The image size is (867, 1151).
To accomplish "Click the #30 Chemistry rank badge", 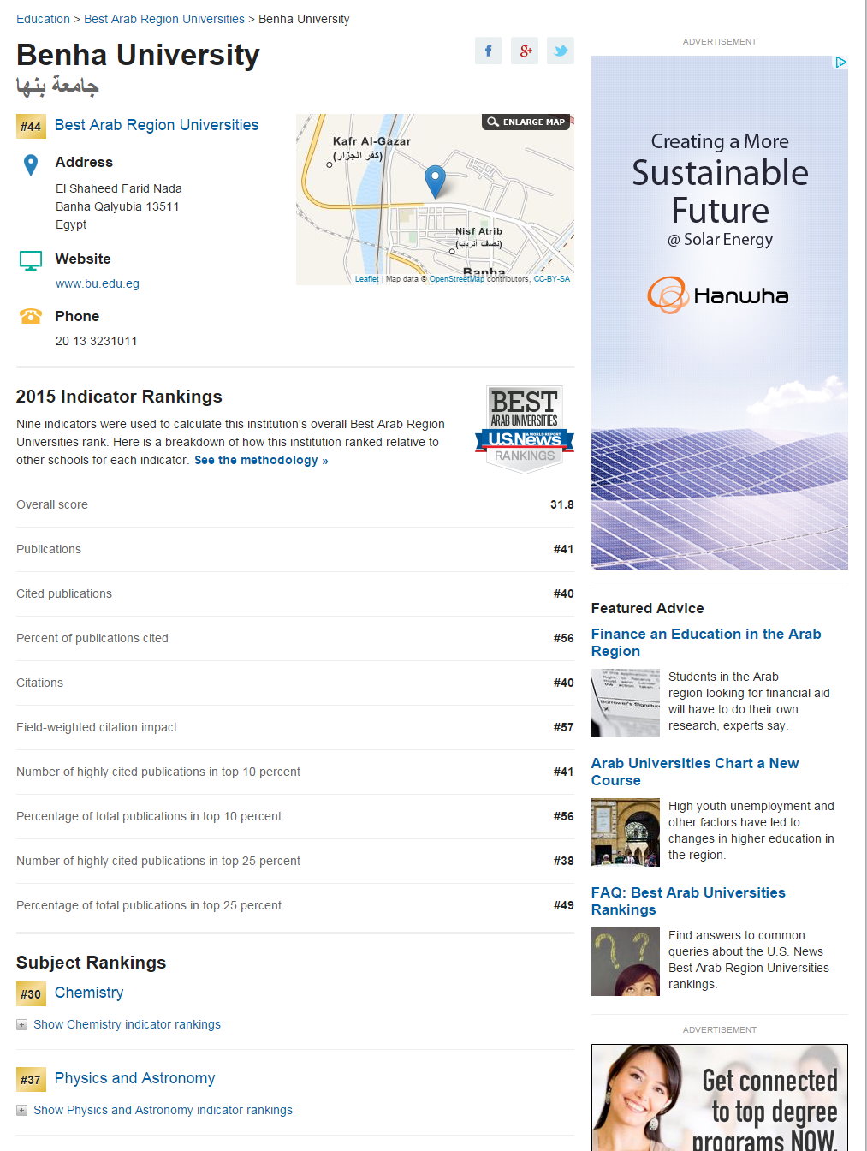I will [31, 994].
